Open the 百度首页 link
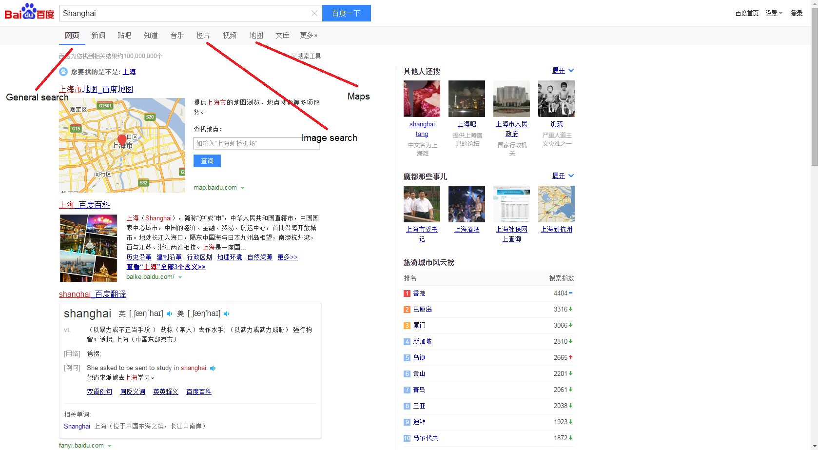Viewport: 818px width, 450px height. 747,13
